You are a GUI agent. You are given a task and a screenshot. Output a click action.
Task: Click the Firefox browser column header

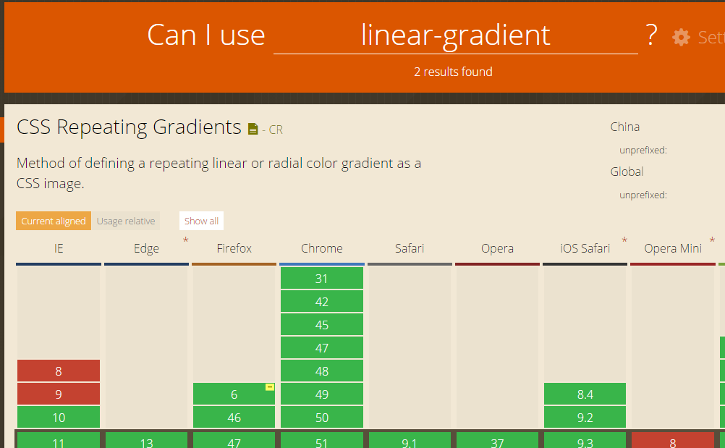tap(234, 249)
